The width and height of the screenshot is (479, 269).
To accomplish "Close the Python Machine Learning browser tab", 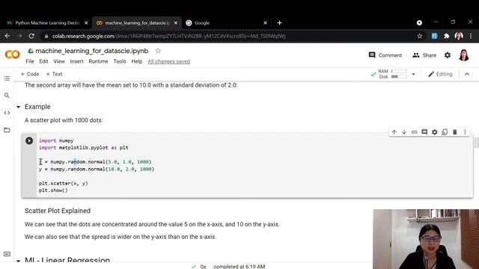I will point(86,23).
